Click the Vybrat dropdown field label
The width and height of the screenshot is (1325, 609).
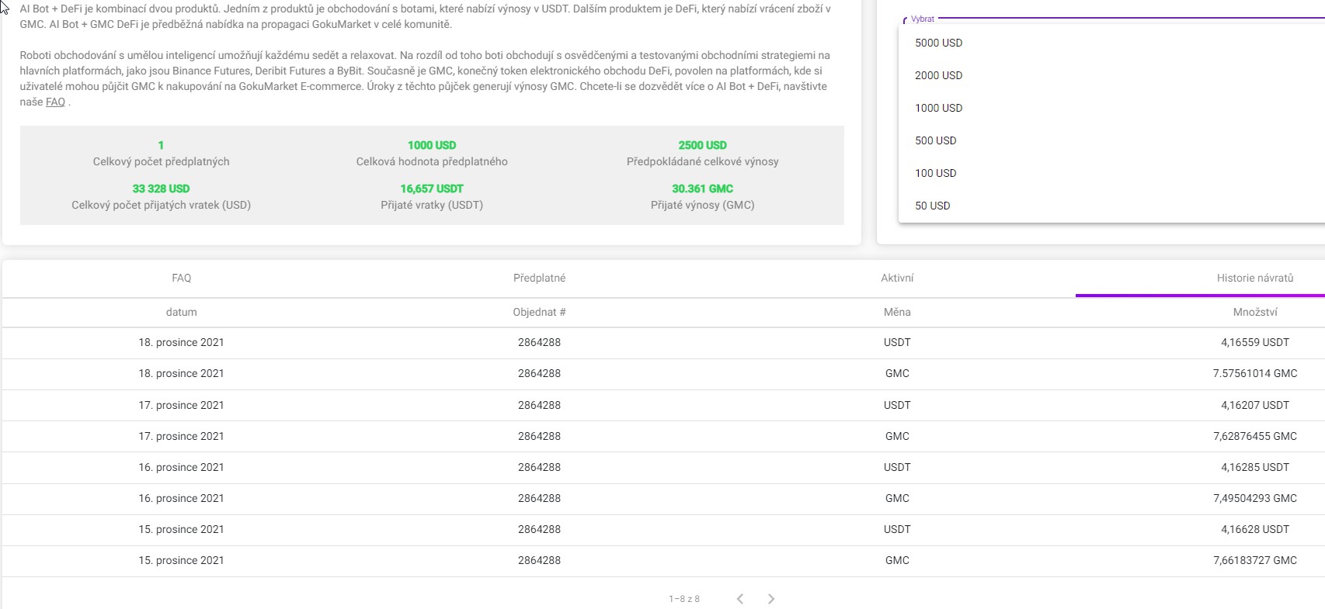click(923, 19)
